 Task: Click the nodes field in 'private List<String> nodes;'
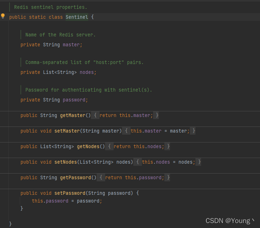pyautogui.click(x=87, y=72)
